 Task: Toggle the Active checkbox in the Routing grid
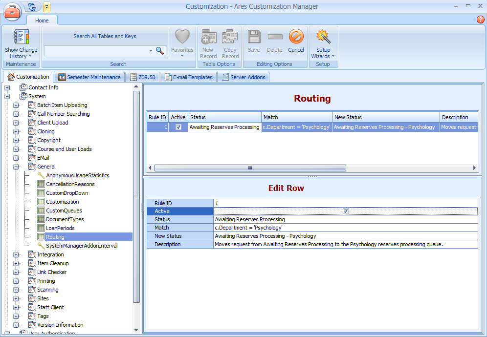pyautogui.click(x=178, y=126)
